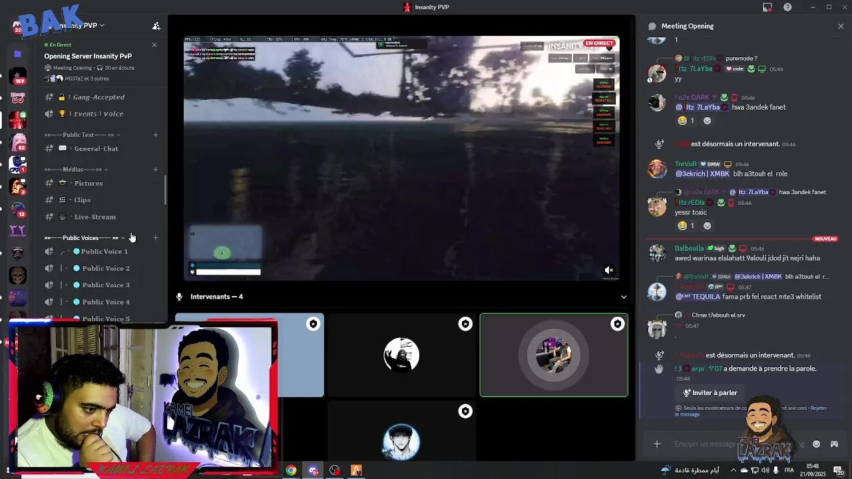Select the highlighted speaking participant tile
852x479 pixels.
tap(554, 355)
